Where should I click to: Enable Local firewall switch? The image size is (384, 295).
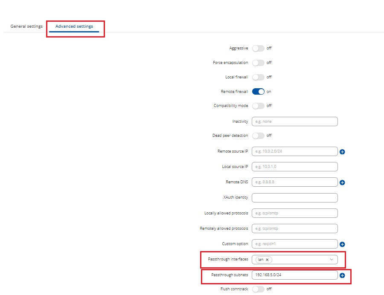pos(258,77)
